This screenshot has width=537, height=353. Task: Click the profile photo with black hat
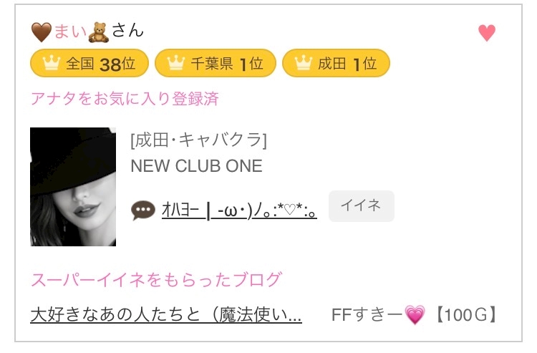tap(73, 187)
